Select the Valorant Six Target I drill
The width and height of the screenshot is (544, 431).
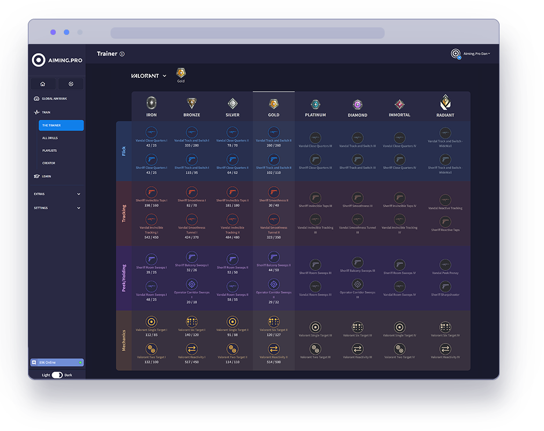point(192,322)
